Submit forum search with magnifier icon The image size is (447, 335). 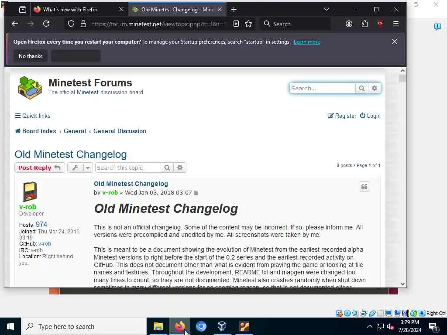click(361, 88)
